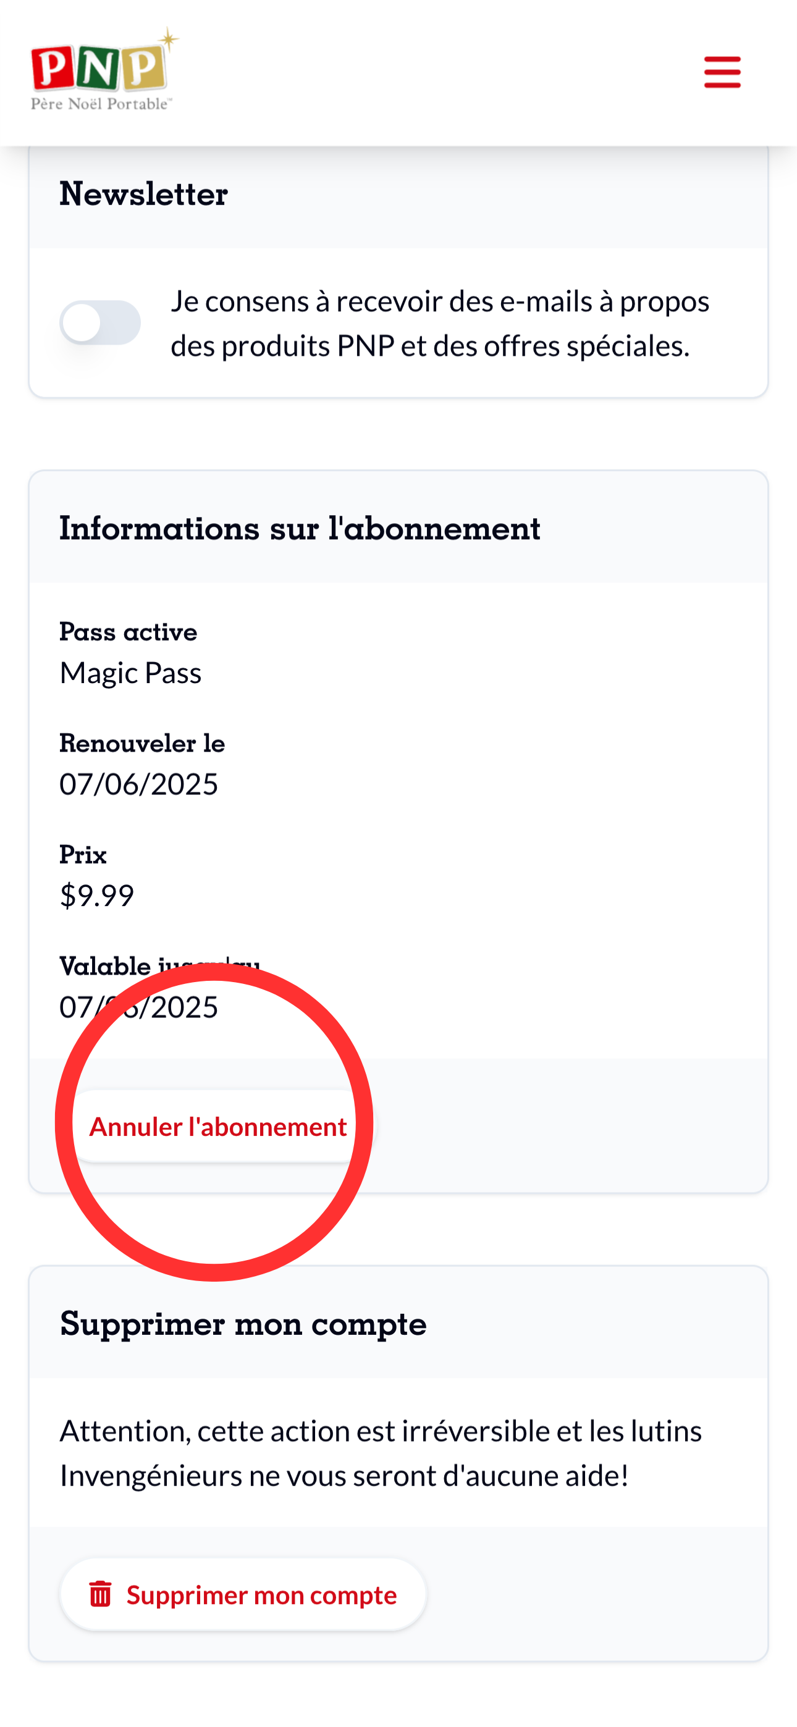Viewport: 797px width, 1727px height.
Task: Click Annuler l'abonnement button
Action: click(219, 1125)
